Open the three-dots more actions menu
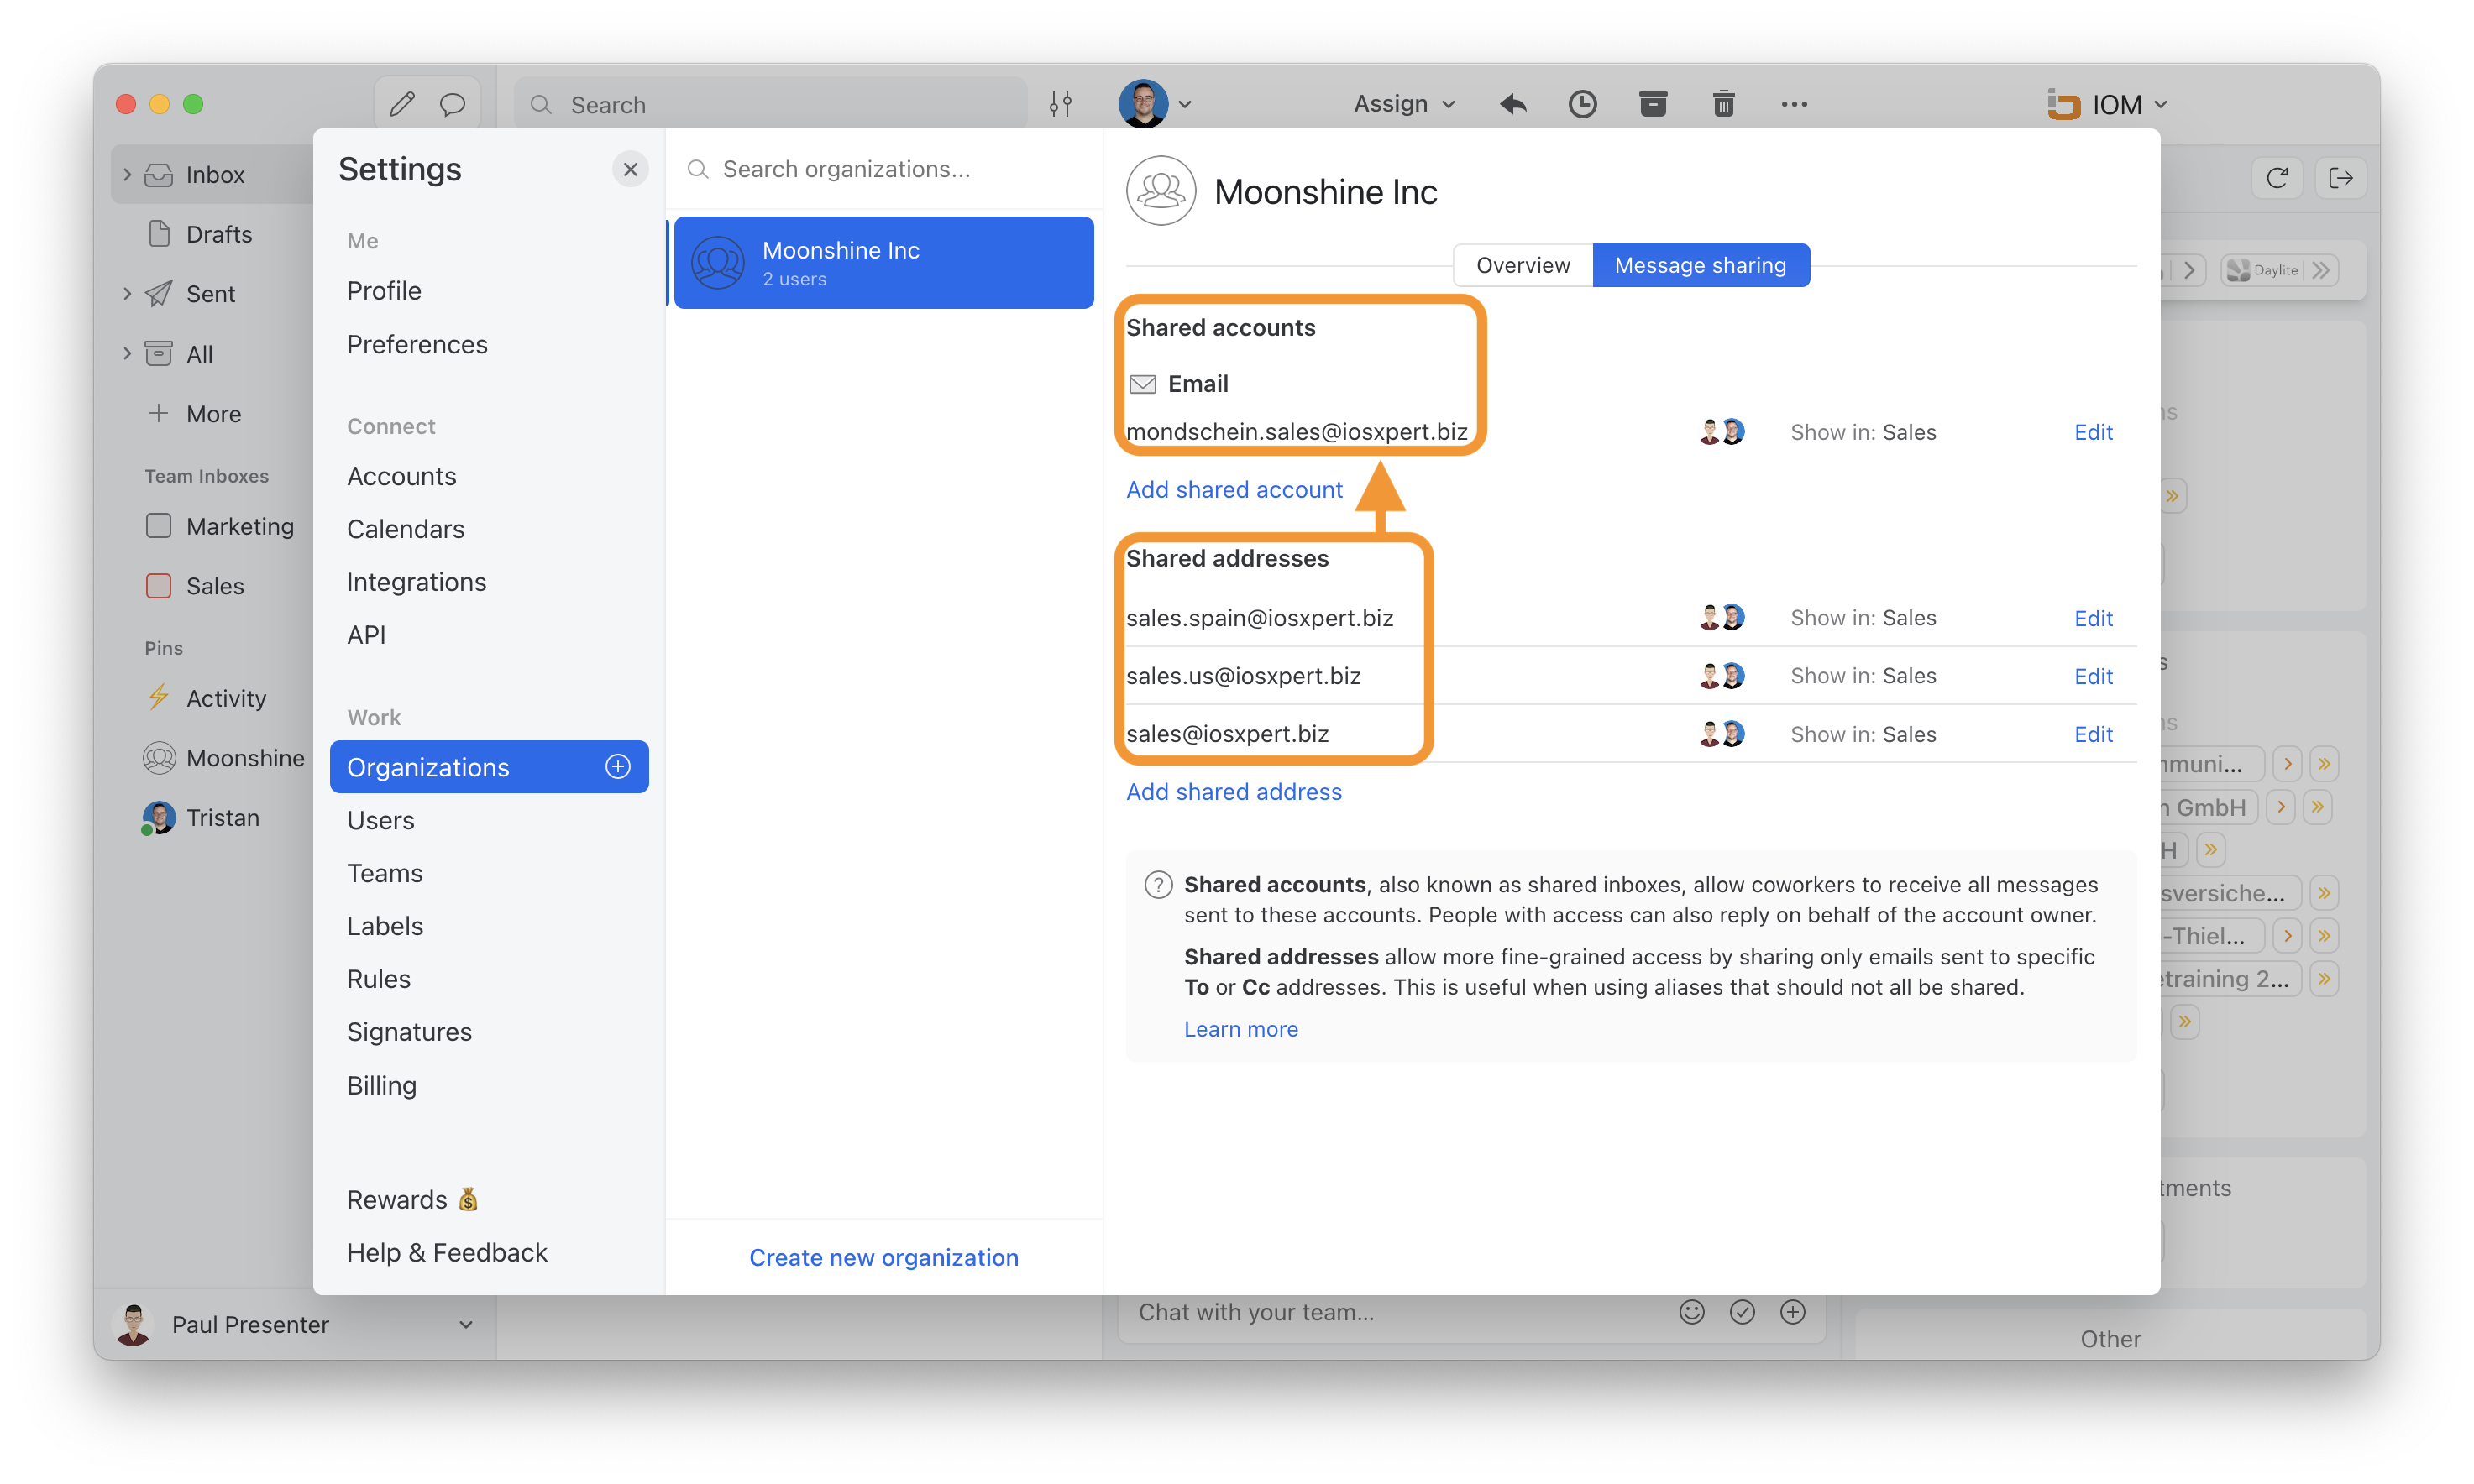2474x1484 pixels. (1794, 104)
